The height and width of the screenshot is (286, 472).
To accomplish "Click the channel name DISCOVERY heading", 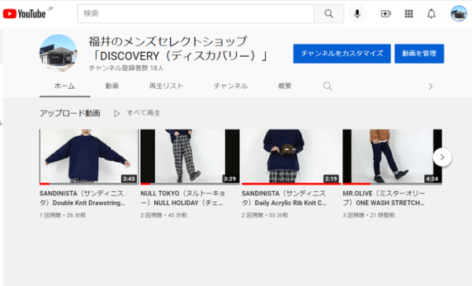I will (x=178, y=49).
